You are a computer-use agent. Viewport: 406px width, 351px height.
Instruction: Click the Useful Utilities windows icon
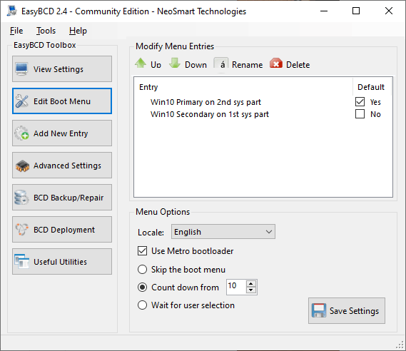pyautogui.click(x=21, y=261)
